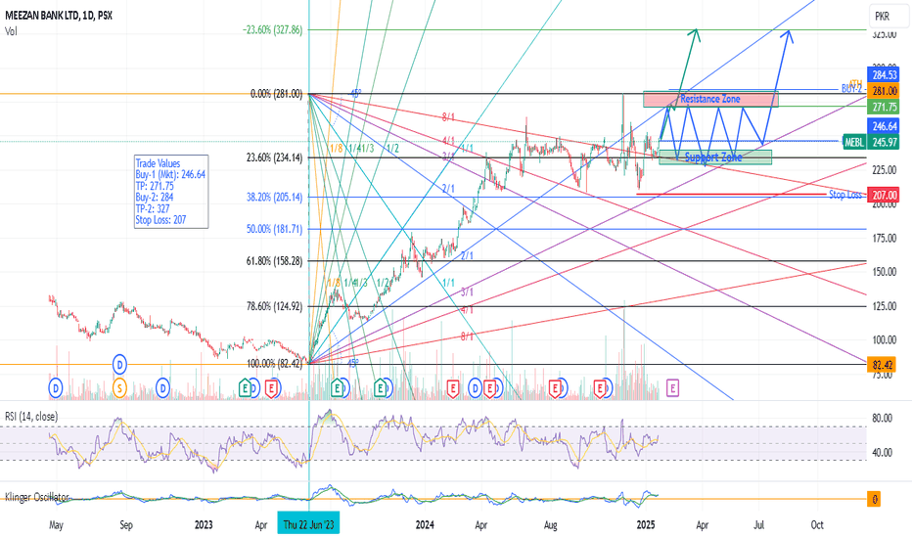Click the 125.00 price scale value
The height and width of the screenshot is (538, 912).
(x=884, y=306)
